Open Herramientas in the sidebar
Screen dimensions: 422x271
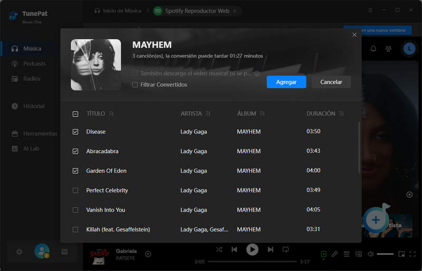point(34,133)
